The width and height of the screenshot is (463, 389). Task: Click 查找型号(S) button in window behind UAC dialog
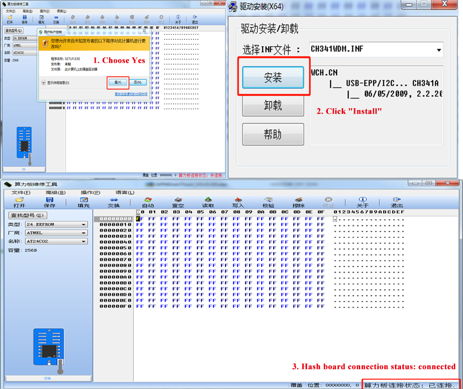(13, 31)
